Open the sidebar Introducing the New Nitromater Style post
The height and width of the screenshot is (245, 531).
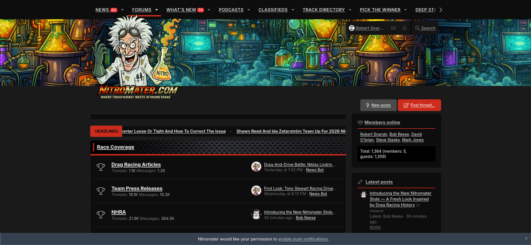pos(400,199)
